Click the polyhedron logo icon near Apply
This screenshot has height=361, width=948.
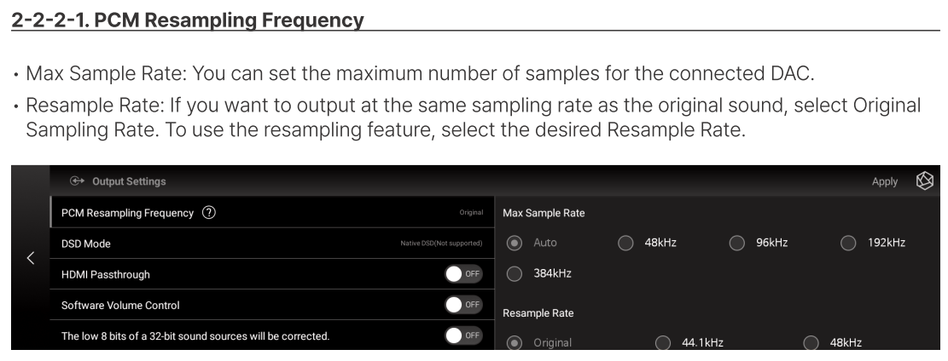(x=924, y=180)
